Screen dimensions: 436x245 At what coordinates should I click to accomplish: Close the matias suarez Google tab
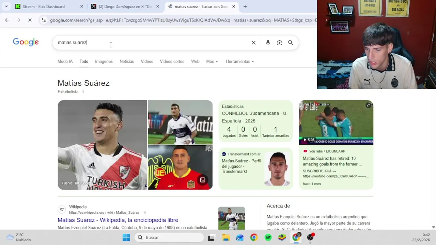234,6
